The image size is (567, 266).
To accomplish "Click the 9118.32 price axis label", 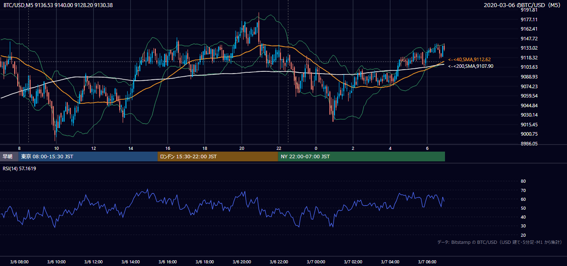I will [x=529, y=58].
